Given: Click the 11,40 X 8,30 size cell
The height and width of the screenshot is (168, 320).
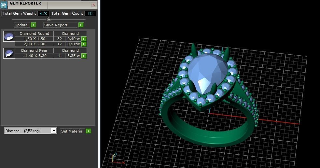Looking at the screenshot, I should 34,56.
